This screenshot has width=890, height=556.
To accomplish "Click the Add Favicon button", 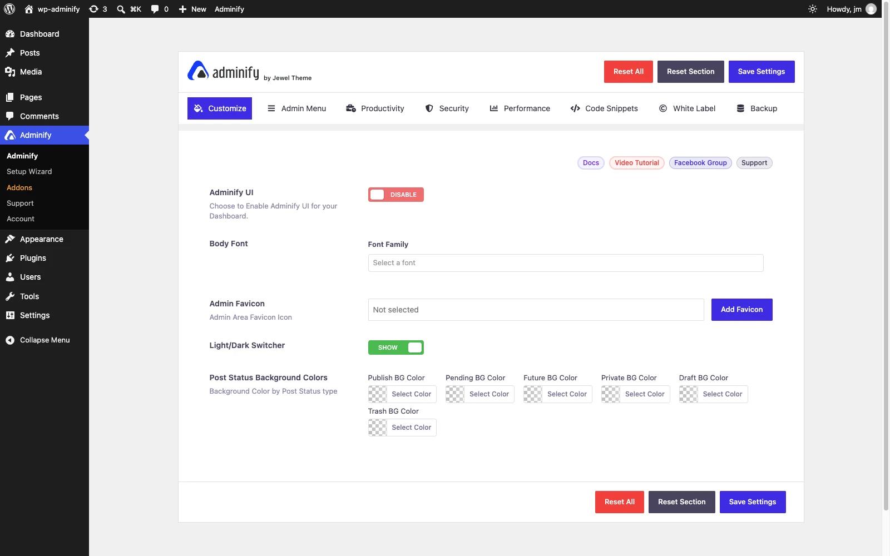I will coord(742,310).
